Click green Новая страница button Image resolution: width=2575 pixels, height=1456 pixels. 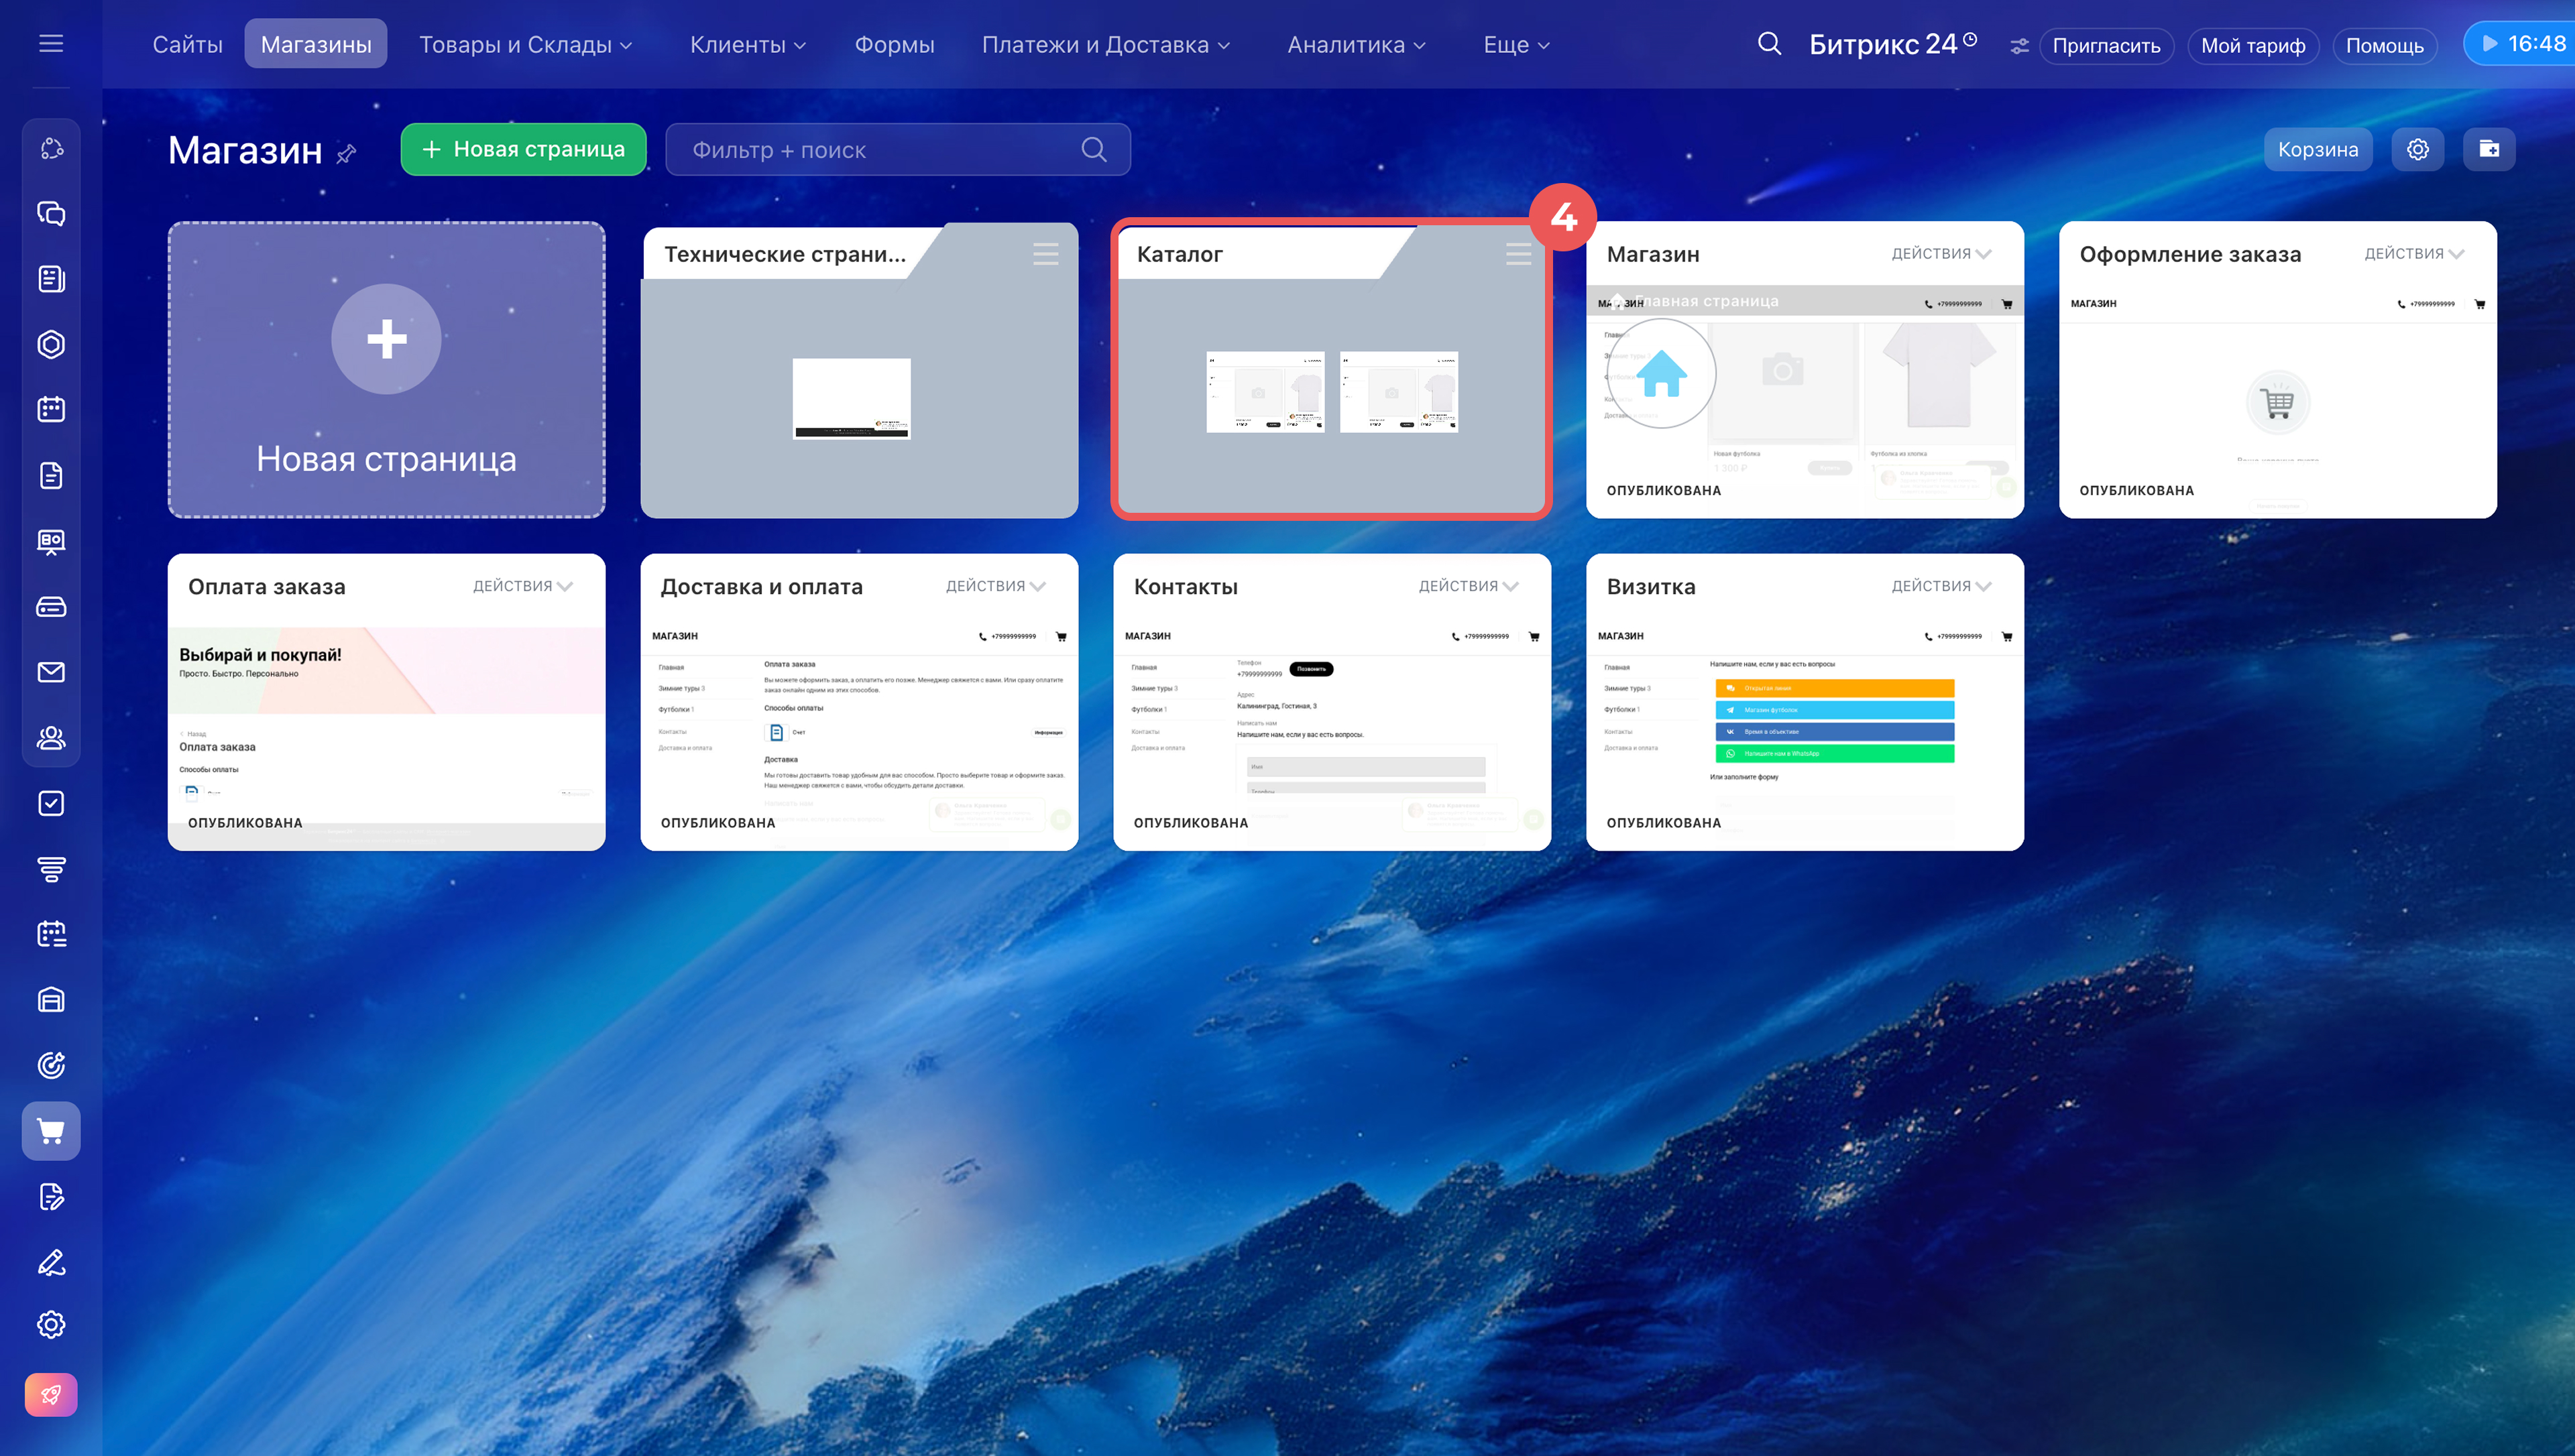pyautogui.click(x=523, y=149)
